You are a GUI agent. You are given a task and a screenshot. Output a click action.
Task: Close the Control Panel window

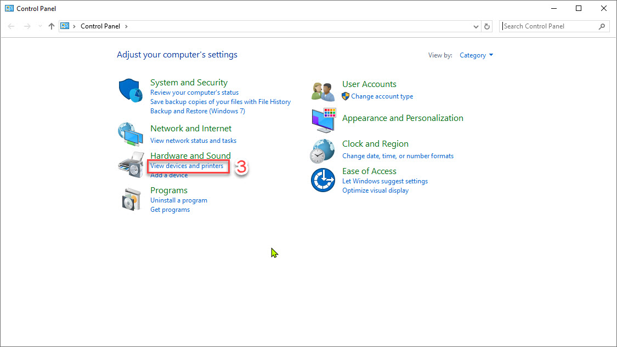click(x=604, y=8)
